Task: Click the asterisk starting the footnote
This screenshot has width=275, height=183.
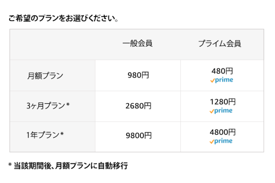Action: pos(10,165)
